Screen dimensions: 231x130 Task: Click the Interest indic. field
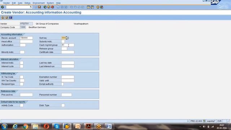coord(22,63)
